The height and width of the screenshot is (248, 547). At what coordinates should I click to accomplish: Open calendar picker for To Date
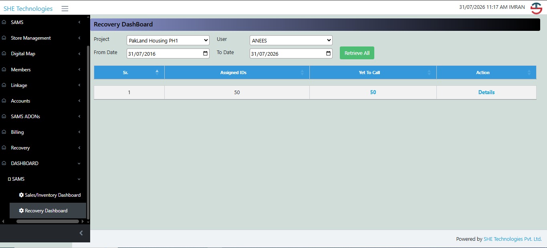[x=329, y=53]
